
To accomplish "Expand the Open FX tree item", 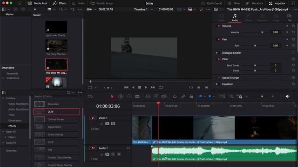I will point(3,132).
